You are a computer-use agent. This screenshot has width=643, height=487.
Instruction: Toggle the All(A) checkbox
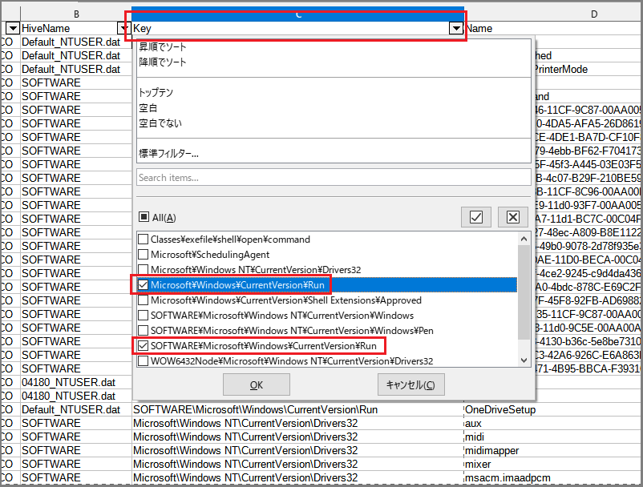[144, 217]
